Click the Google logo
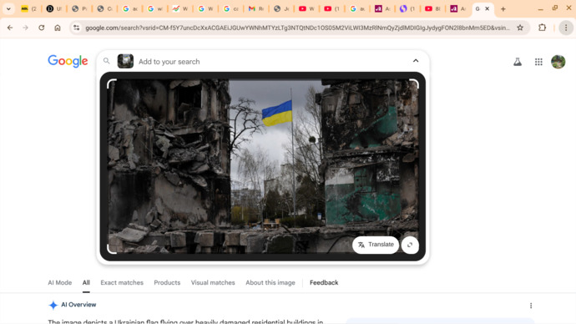This screenshot has height=324, width=576. (x=68, y=61)
